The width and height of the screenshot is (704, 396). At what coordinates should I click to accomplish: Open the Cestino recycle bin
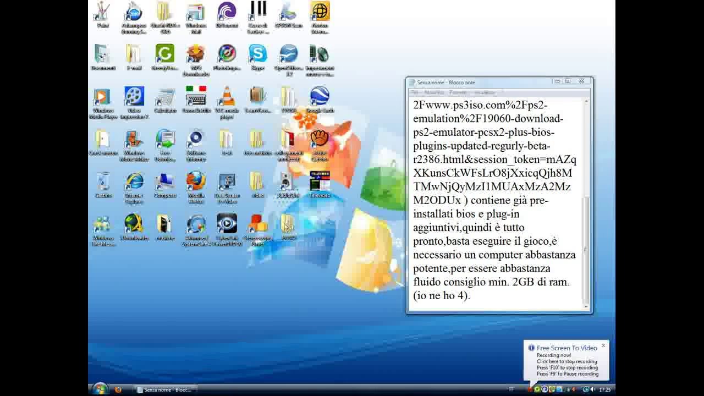(103, 185)
